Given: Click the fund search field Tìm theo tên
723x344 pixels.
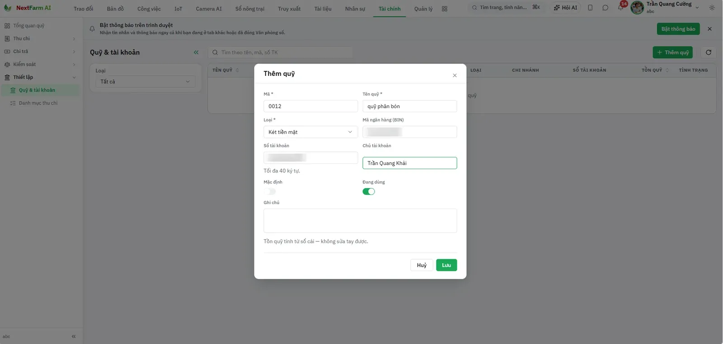Looking at the screenshot, I should coord(280,52).
